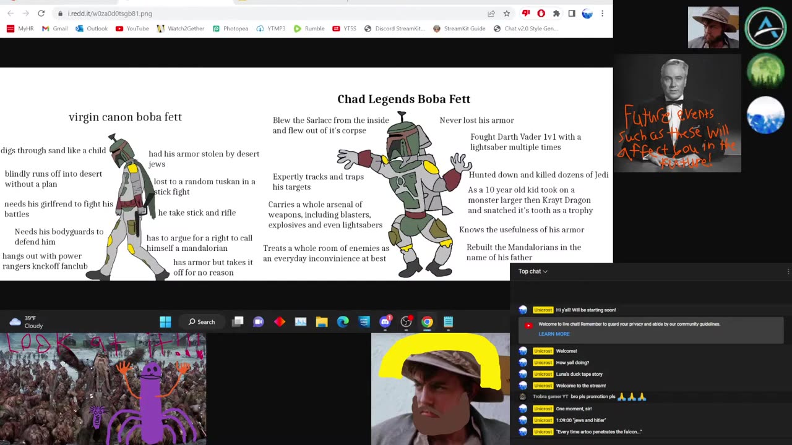Click the red flag extension icon
792x445 pixels.
click(x=526, y=14)
